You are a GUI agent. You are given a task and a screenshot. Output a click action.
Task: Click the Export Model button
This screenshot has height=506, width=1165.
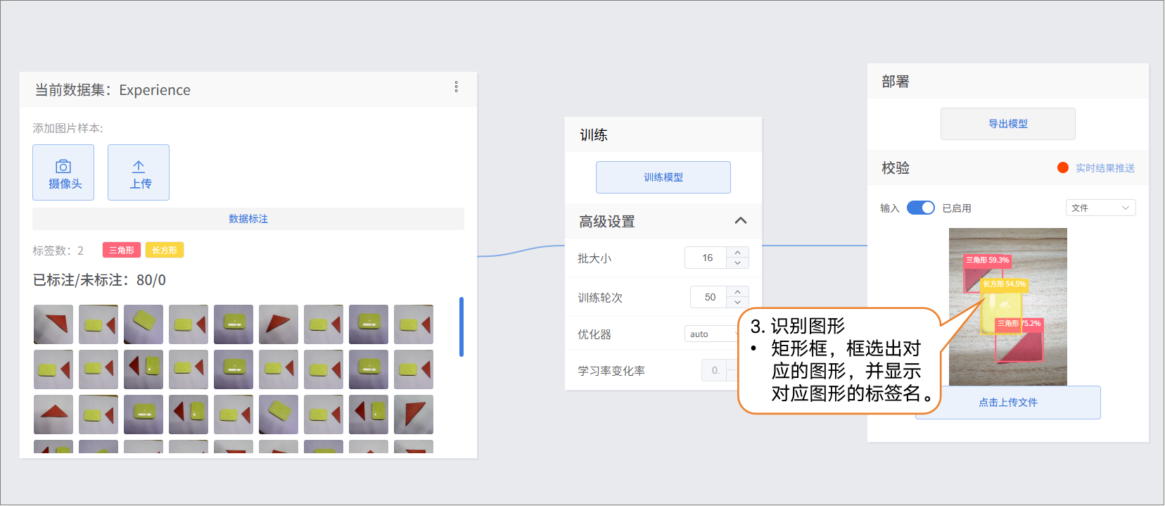tap(1007, 124)
